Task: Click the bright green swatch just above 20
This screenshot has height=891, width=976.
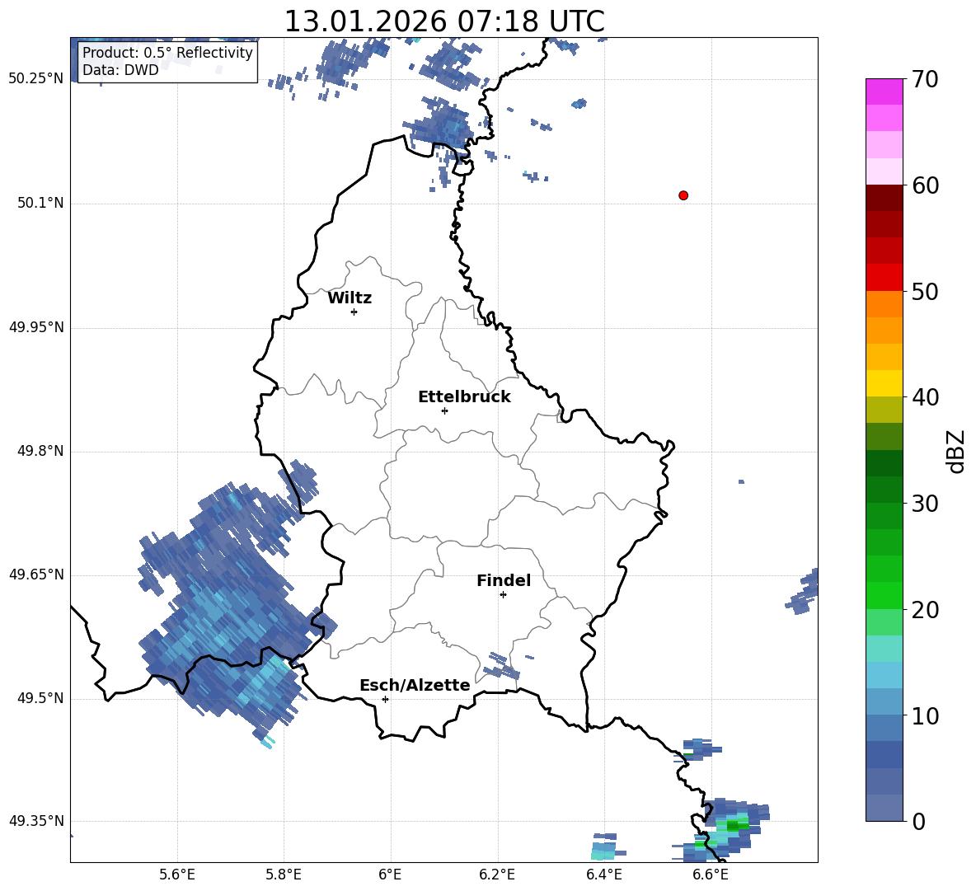Action: pyautogui.click(x=884, y=595)
